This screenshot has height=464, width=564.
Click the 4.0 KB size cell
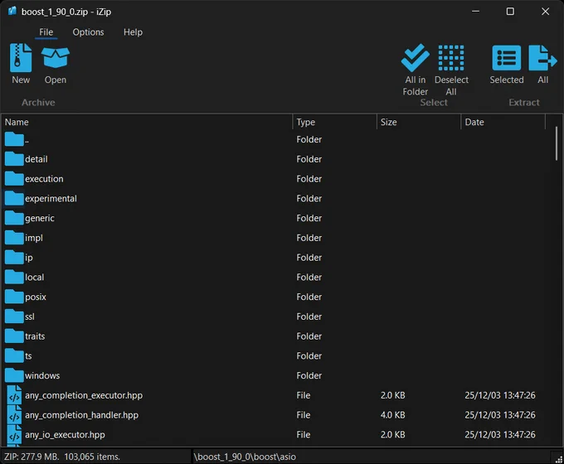(x=393, y=415)
